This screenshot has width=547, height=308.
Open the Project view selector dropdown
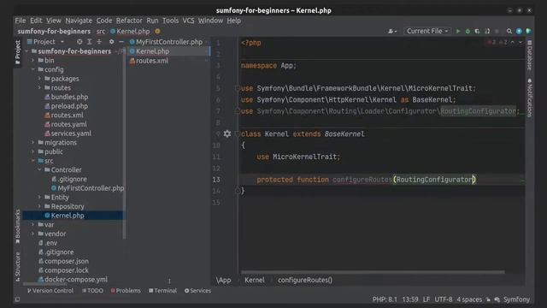point(45,42)
